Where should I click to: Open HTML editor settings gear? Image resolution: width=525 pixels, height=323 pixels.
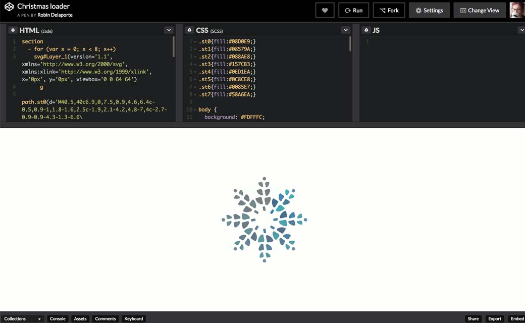tap(13, 30)
